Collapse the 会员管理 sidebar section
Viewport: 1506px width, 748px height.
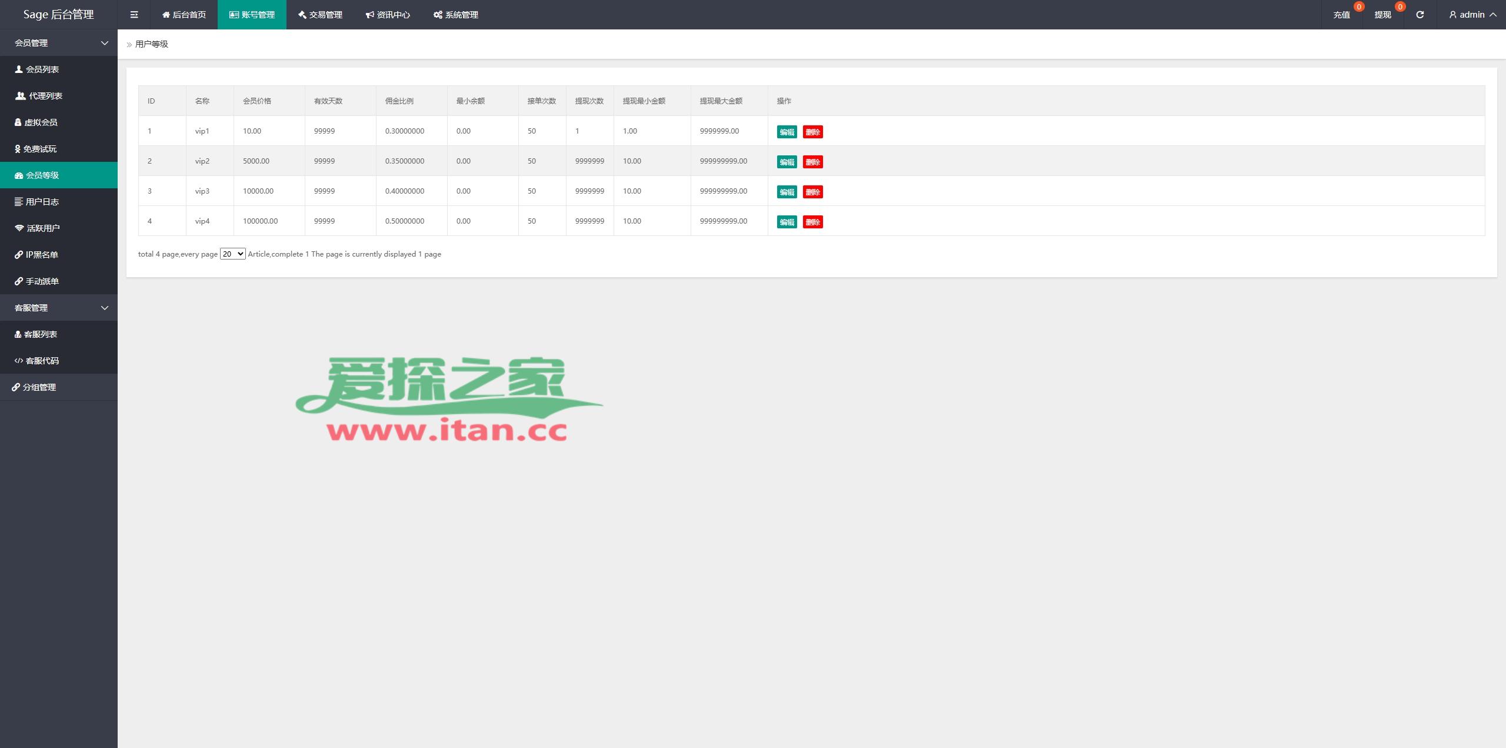[59, 43]
